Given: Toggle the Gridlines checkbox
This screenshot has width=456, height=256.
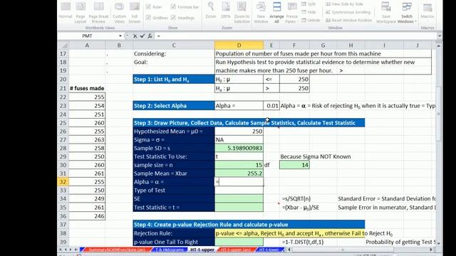Looking at the screenshot, I should 157,18.
